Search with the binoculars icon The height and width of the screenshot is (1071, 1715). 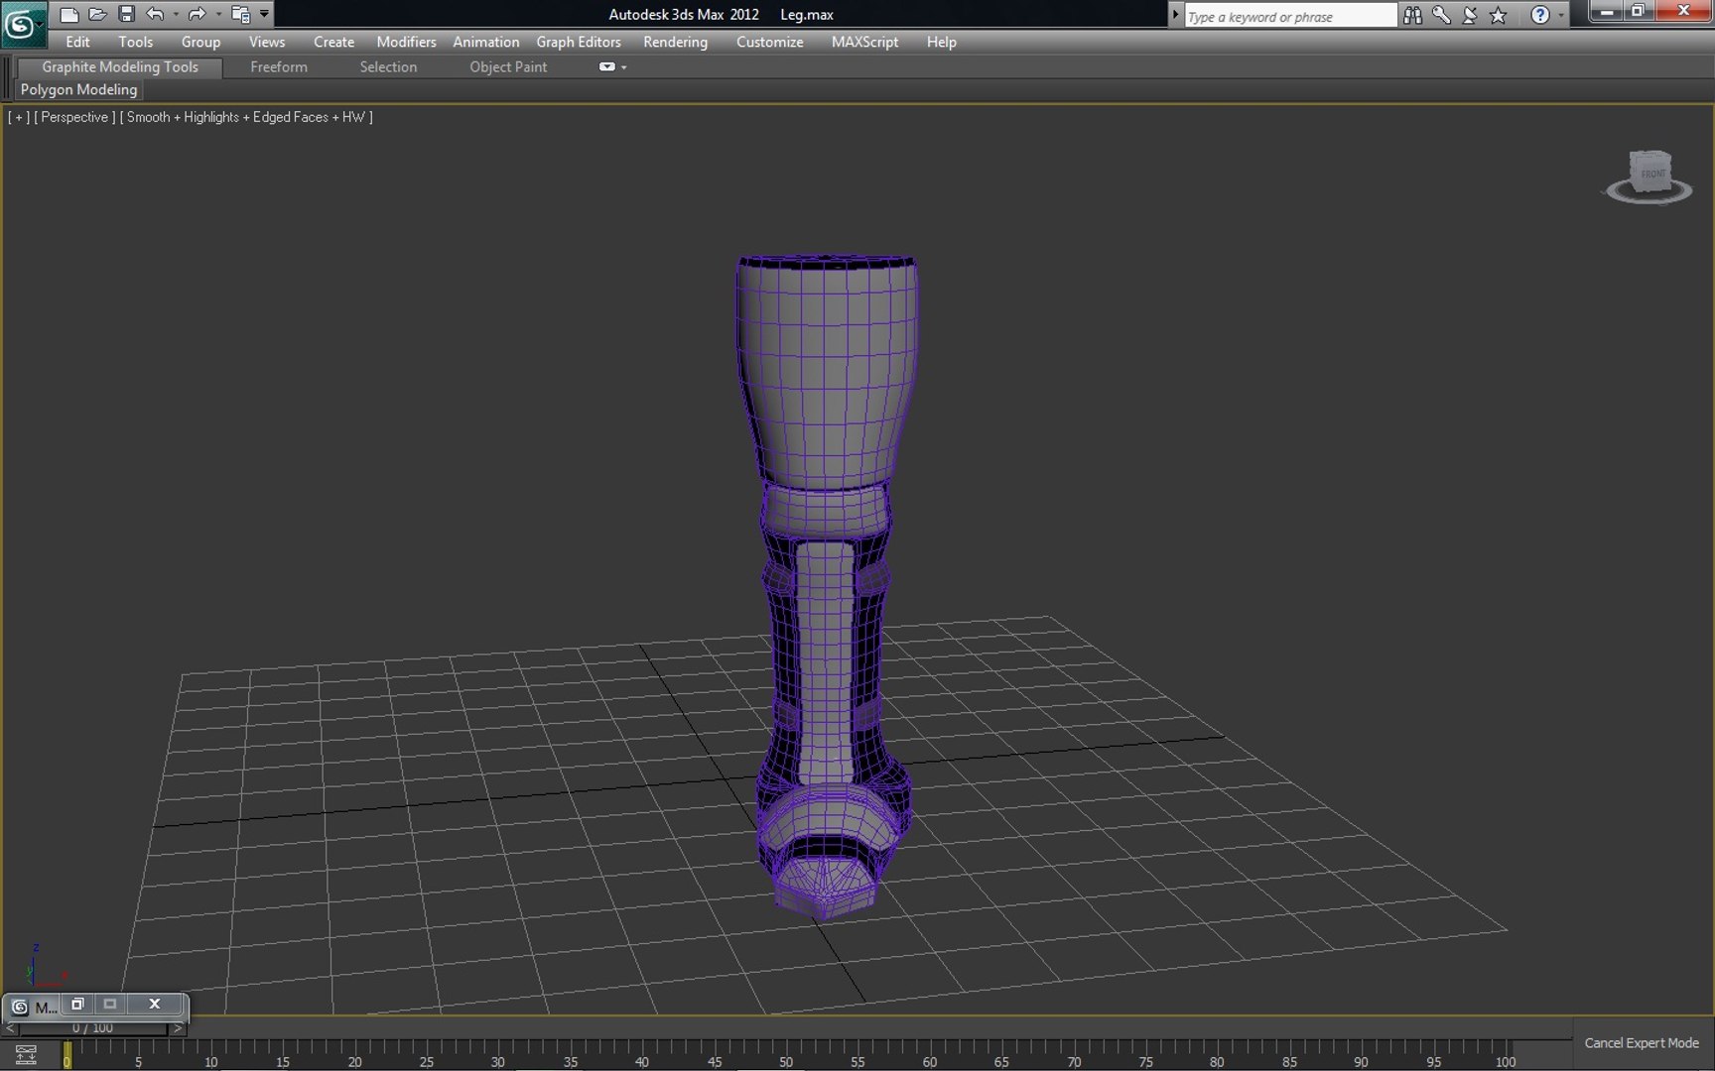point(1412,15)
